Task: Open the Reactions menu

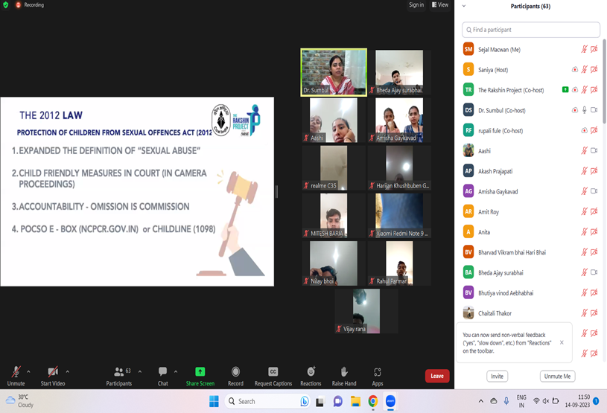Action: click(x=311, y=376)
